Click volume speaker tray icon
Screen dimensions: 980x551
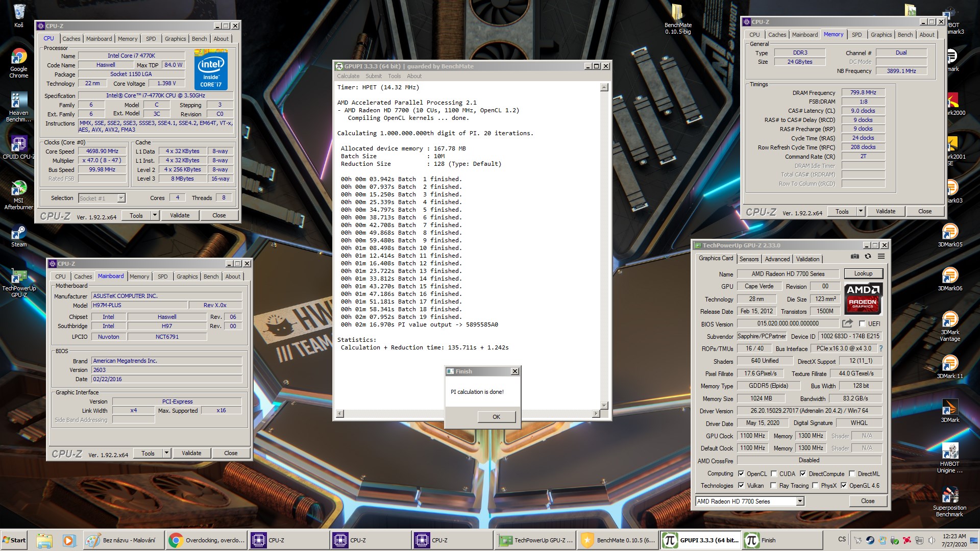tap(932, 540)
